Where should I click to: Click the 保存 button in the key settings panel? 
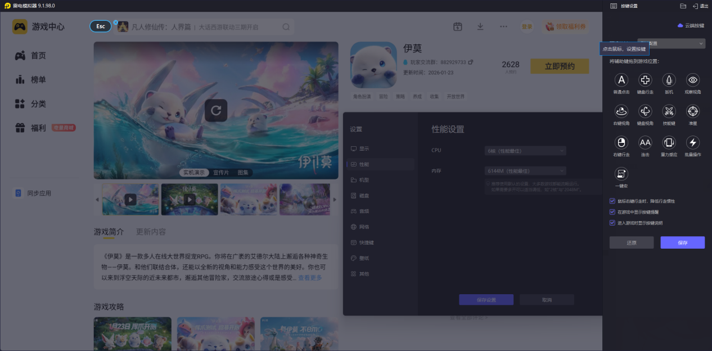[682, 242]
